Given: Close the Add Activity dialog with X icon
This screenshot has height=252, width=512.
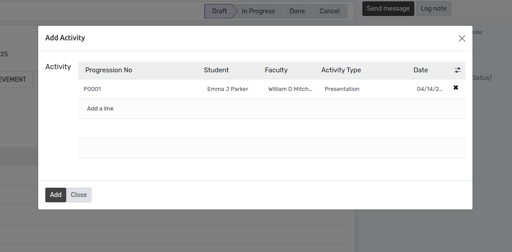Looking at the screenshot, I should [462, 39].
